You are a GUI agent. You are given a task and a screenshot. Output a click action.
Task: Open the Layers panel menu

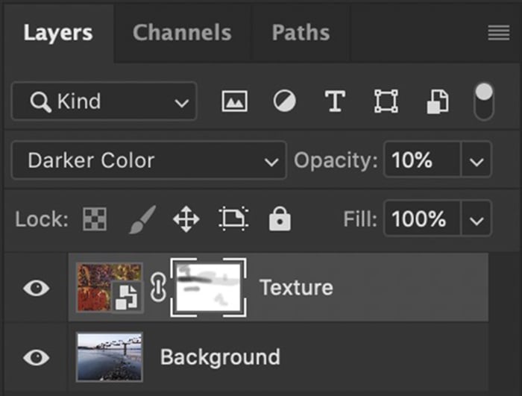[498, 33]
